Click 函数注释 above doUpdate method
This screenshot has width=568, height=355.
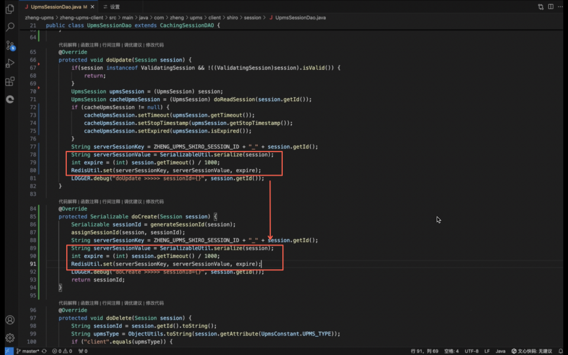point(89,45)
